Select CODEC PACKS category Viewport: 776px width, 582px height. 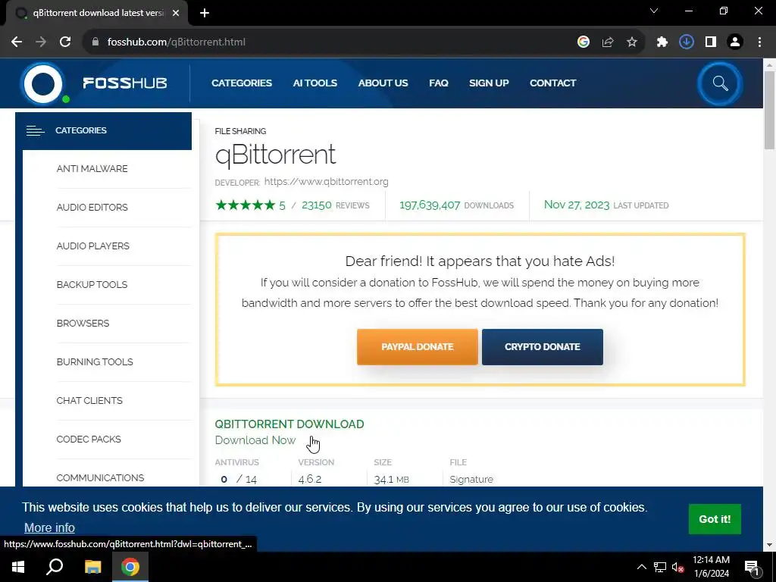[x=89, y=439]
